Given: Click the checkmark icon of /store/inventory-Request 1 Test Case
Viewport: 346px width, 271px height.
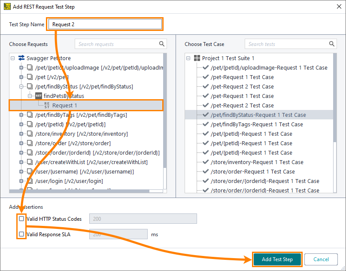Looking at the screenshot, I should point(206,162).
